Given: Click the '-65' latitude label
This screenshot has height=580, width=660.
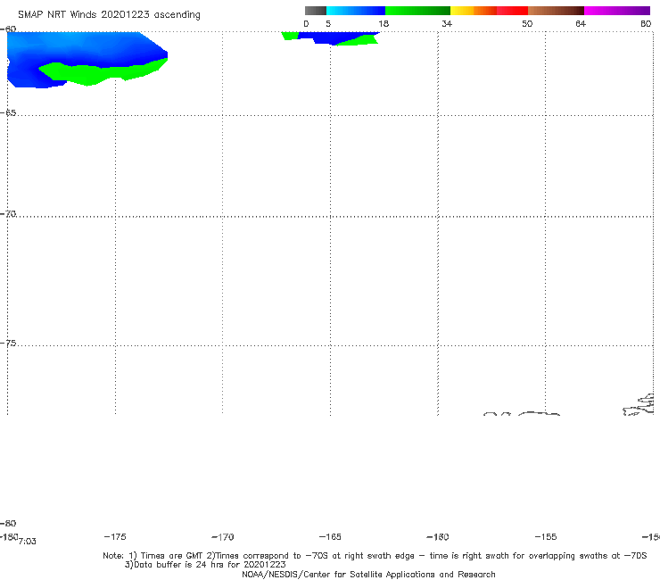Looking at the screenshot, I should pyautogui.click(x=8, y=112).
